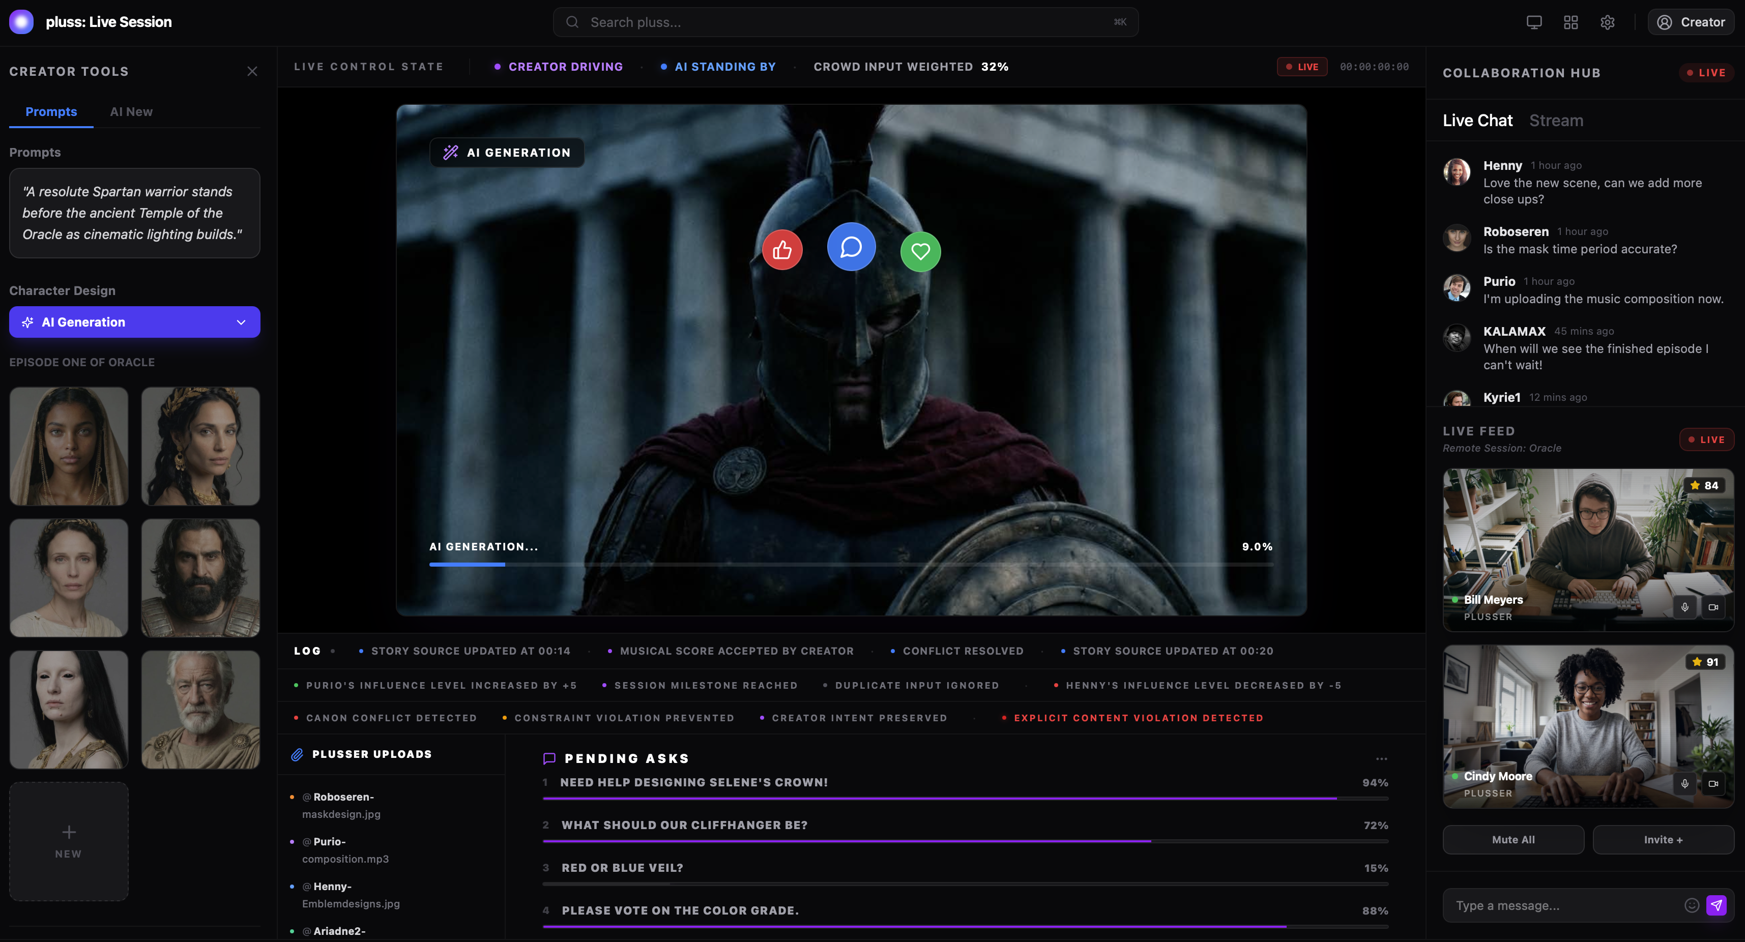Image resolution: width=1745 pixels, height=942 pixels.
Task: Click the monitor display icon
Action: coord(1534,22)
